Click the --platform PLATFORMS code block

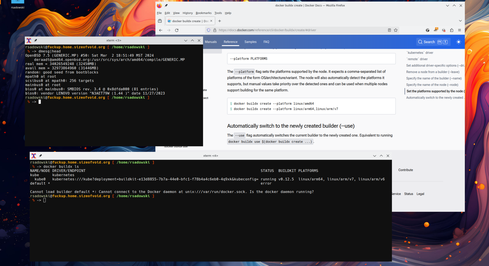(311, 59)
